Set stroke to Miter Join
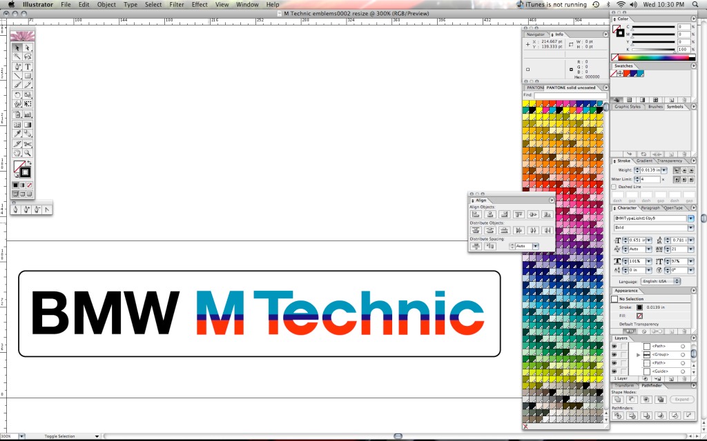The width and height of the screenshot is (707, 441). click(677, 179)
